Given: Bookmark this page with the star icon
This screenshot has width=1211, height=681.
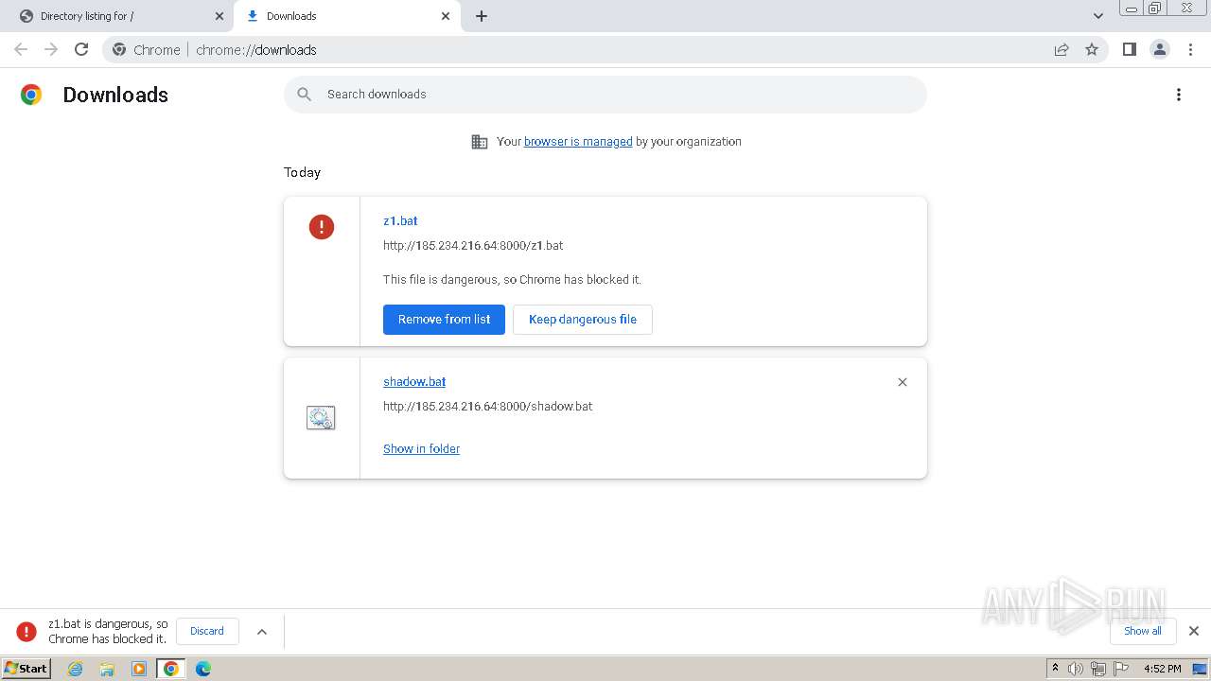Looking at the screenshot, I should click(x=1092, y=49).
